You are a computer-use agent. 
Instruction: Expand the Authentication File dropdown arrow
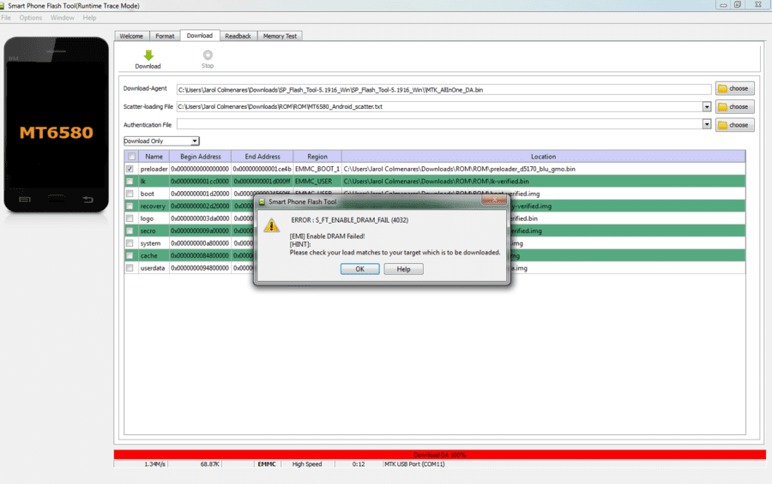[x=707, y=124]
